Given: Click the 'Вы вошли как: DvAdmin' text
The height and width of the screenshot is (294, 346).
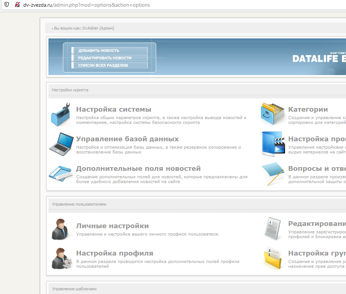Looking at the screenshot, I should pos(84,28).
